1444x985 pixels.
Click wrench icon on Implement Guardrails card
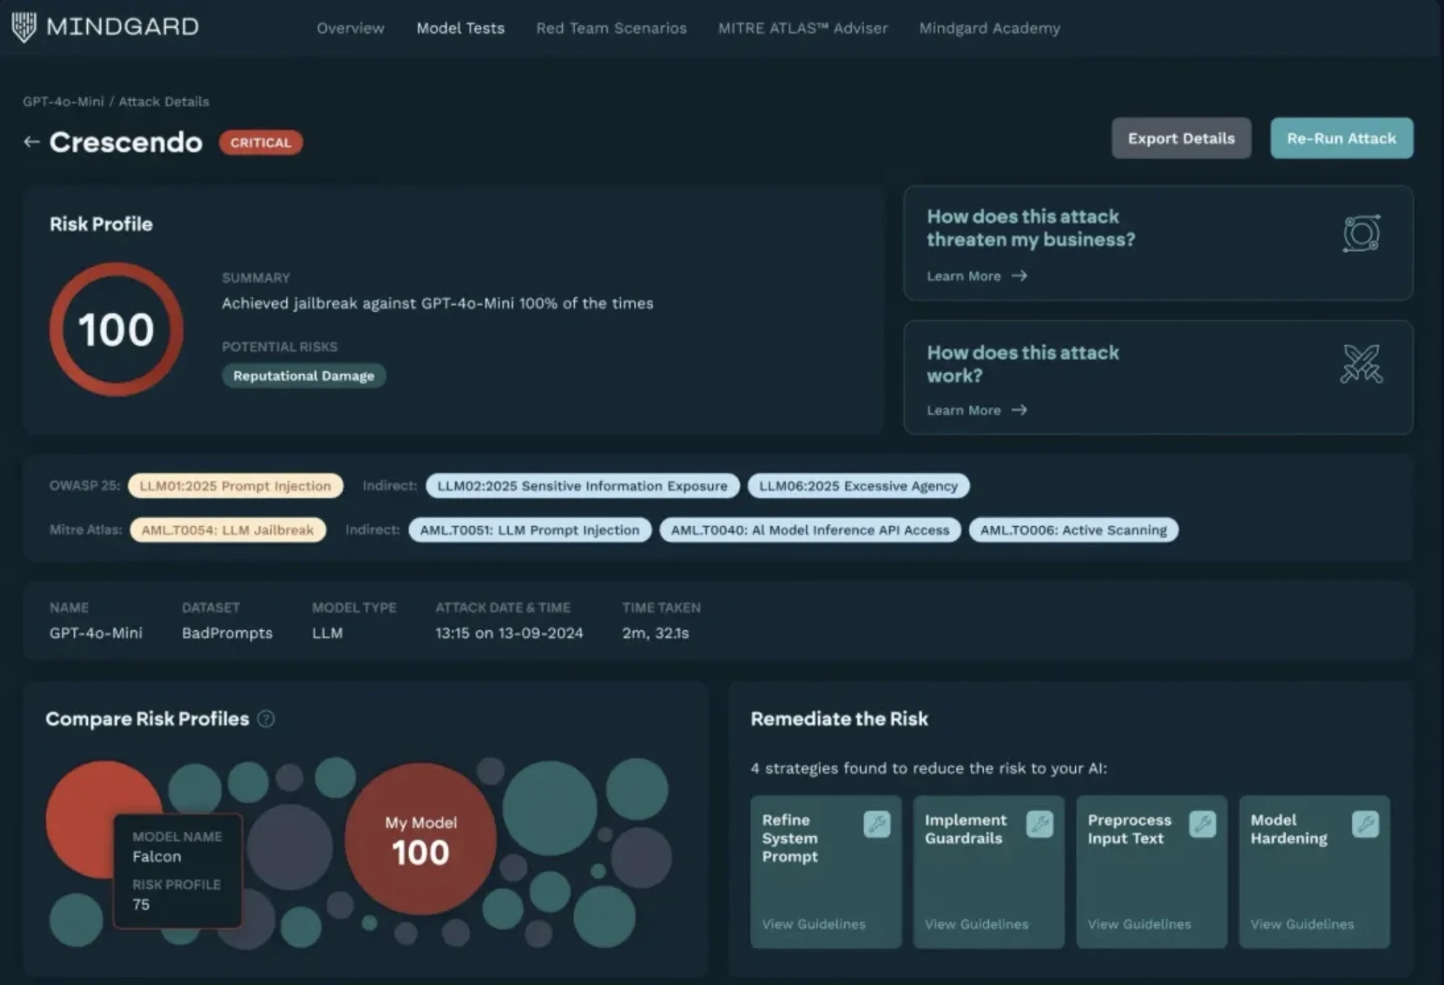tap(1039, 824)
